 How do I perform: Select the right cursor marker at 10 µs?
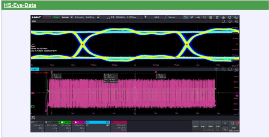point(156,72)
